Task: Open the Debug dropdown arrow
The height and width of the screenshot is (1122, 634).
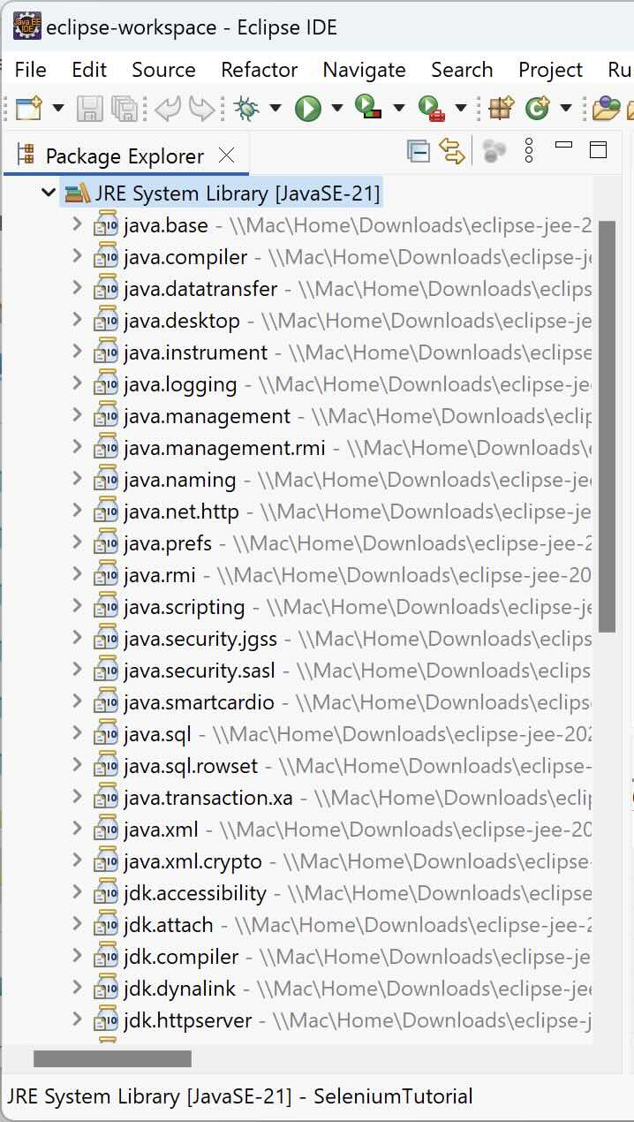Action: [x=275, y=109]
